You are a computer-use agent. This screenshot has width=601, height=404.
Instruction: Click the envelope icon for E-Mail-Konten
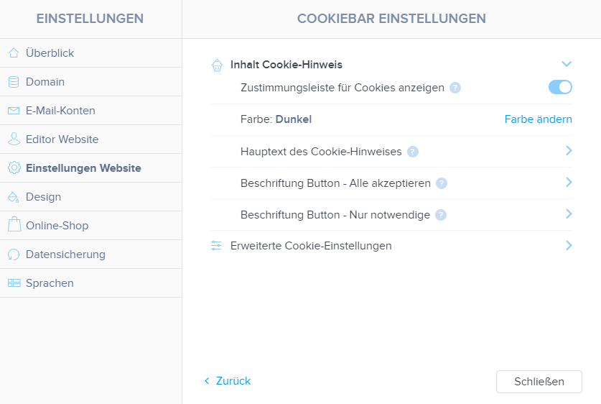coord(14,111)
